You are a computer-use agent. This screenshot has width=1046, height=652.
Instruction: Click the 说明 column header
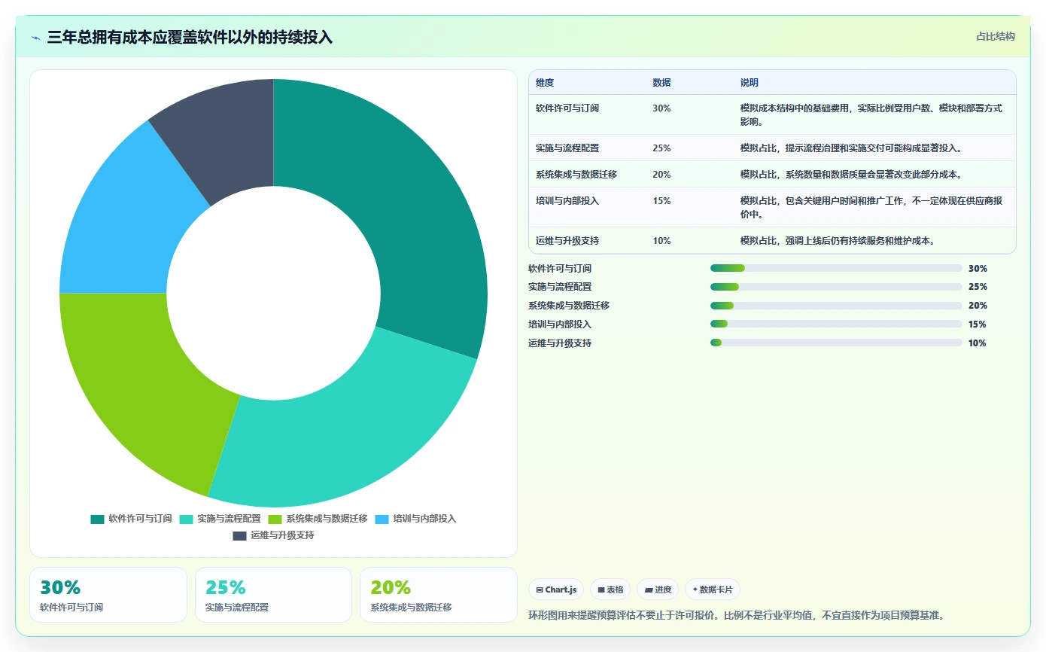point(750,83)
